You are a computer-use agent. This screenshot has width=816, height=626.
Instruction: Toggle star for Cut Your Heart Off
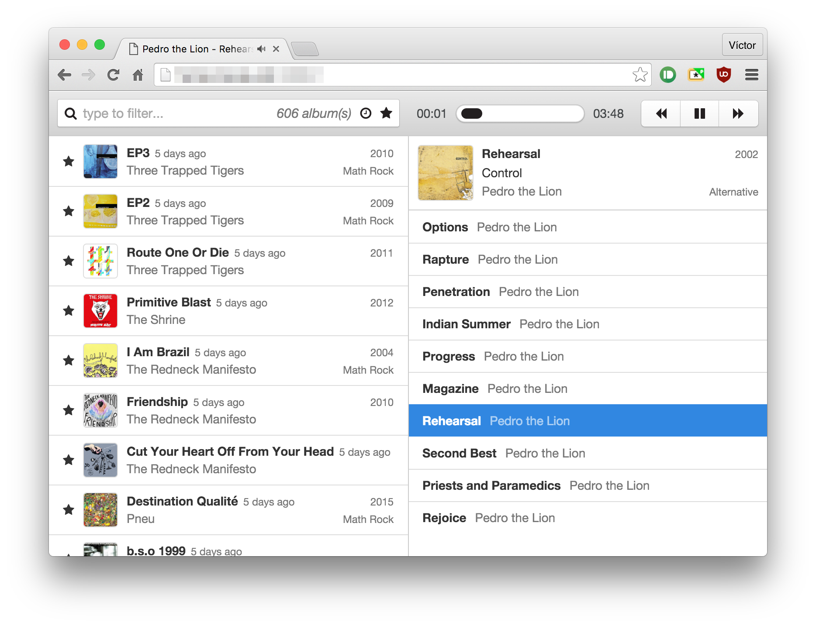(69, 460)
